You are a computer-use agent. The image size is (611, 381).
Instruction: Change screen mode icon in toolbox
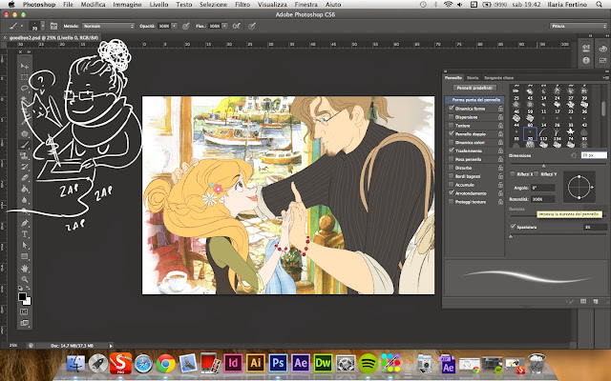pos(24,323)
